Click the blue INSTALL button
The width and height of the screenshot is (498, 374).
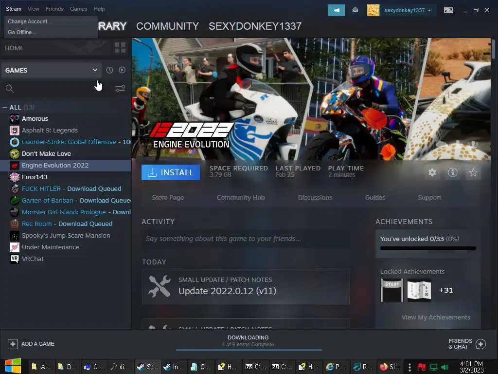(171, 172)
